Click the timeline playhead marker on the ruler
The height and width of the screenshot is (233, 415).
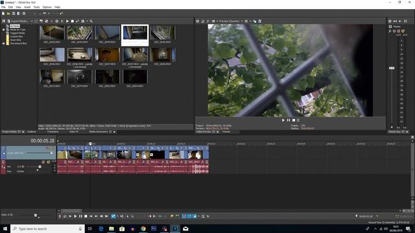click(x=90, y=144)
